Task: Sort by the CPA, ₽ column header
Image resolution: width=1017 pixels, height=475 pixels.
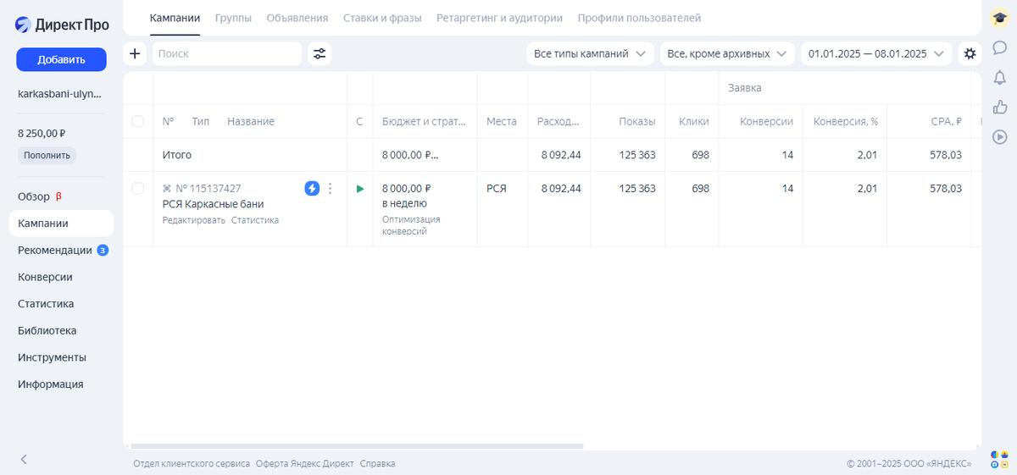Action: [945, 122]
